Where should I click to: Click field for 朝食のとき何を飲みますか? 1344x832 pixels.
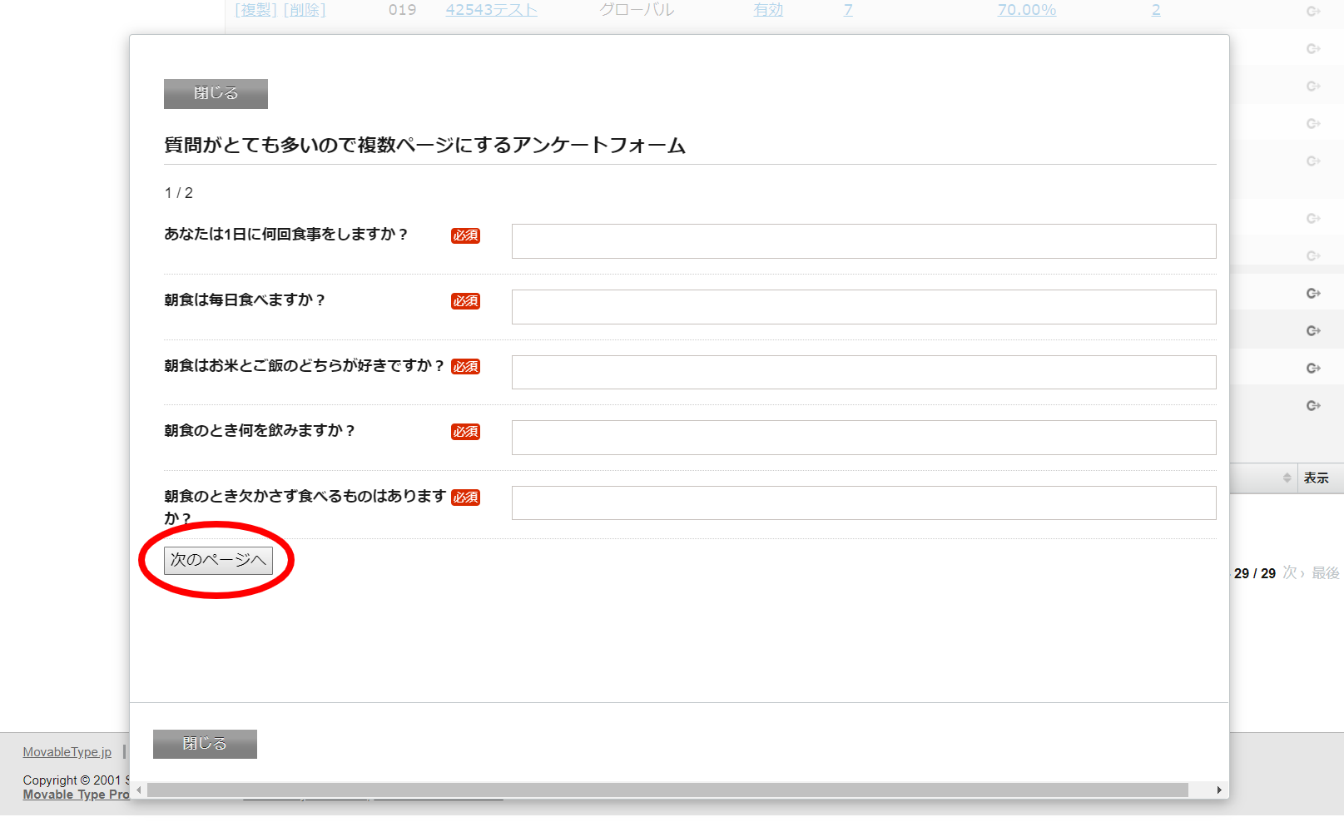point(863,438)
